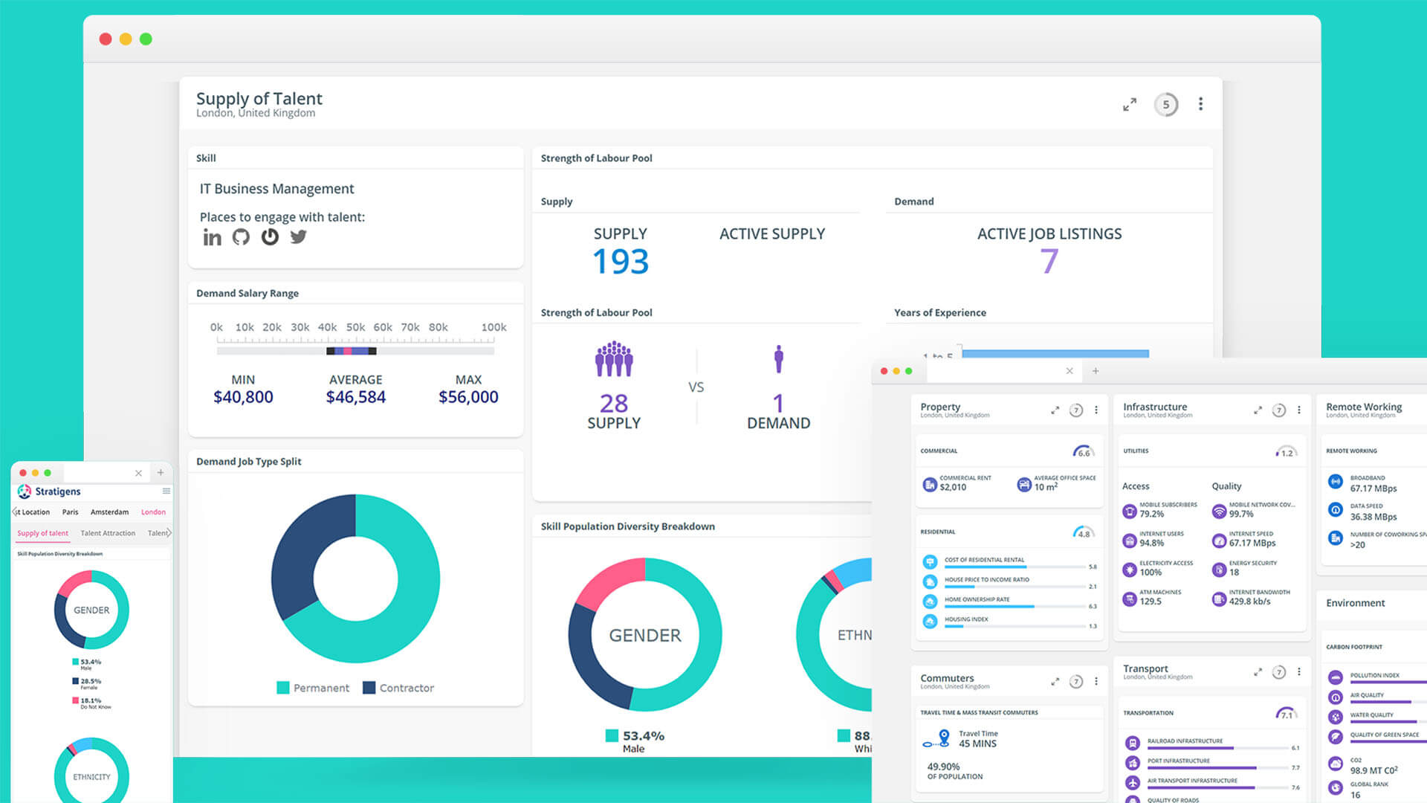Click the Permanent legend swatch
The image size is (1427, 803).
[282, 688]
